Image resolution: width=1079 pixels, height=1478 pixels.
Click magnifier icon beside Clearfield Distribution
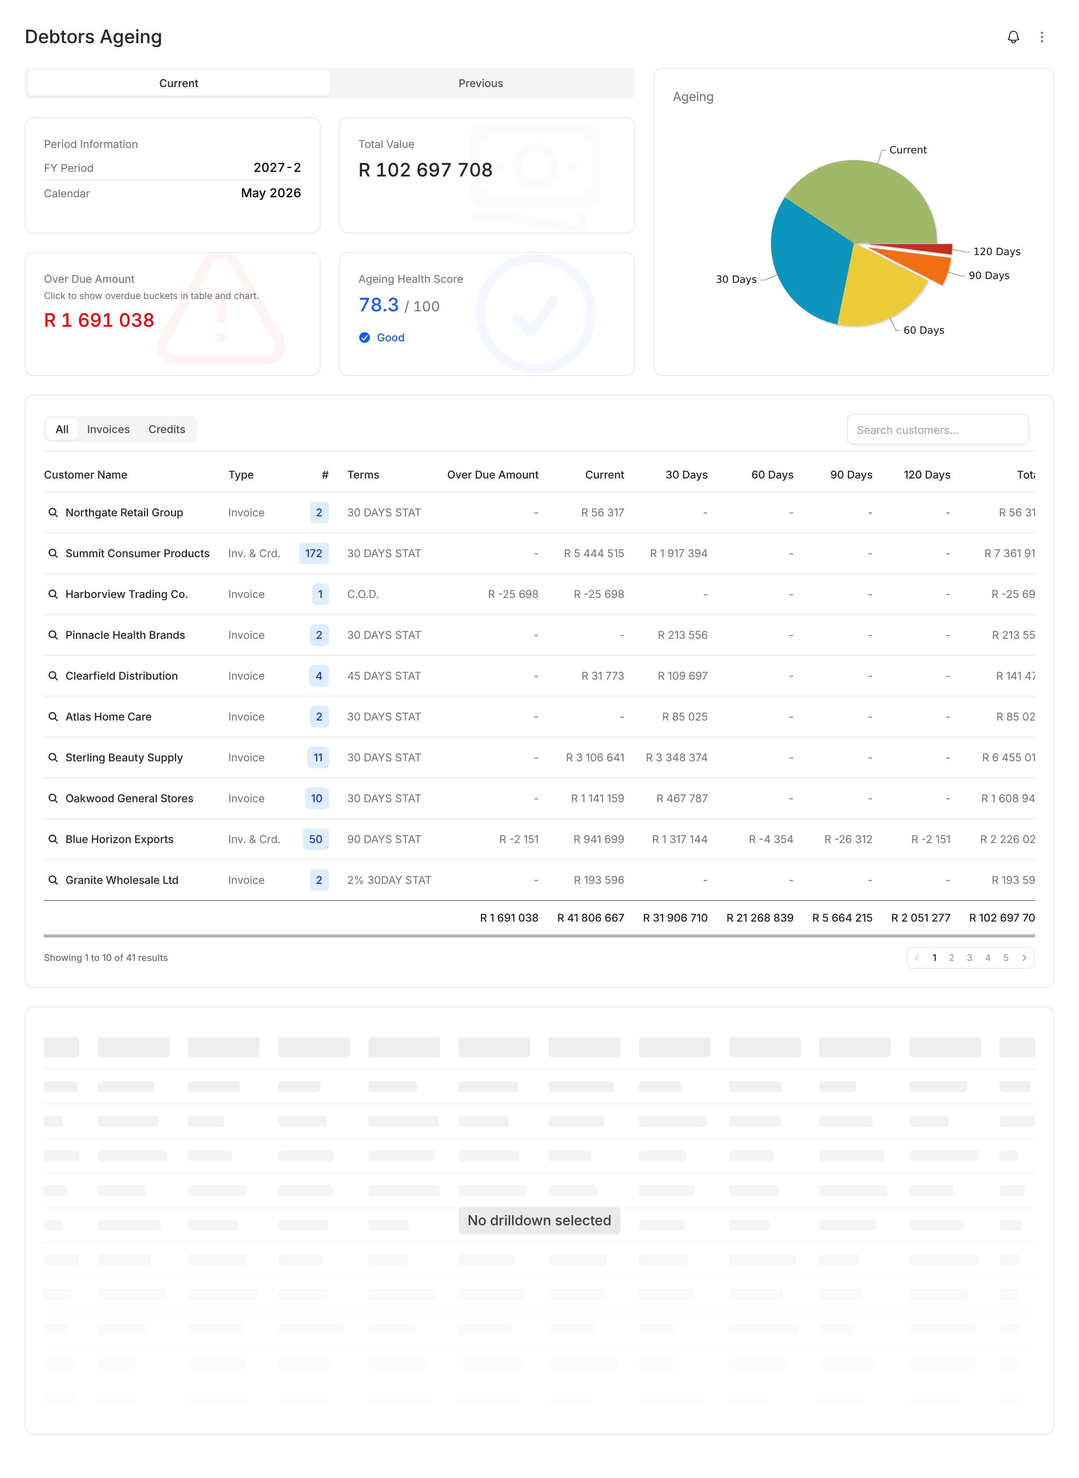(x=53, y=675)
